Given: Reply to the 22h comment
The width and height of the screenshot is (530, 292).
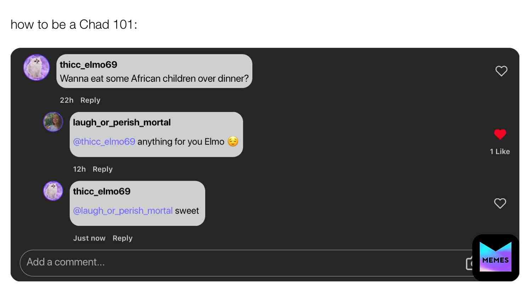Looking at the screenshot, I should click(90, 100).
